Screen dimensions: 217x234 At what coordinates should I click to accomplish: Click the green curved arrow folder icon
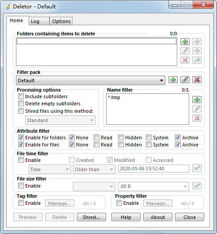197,60
